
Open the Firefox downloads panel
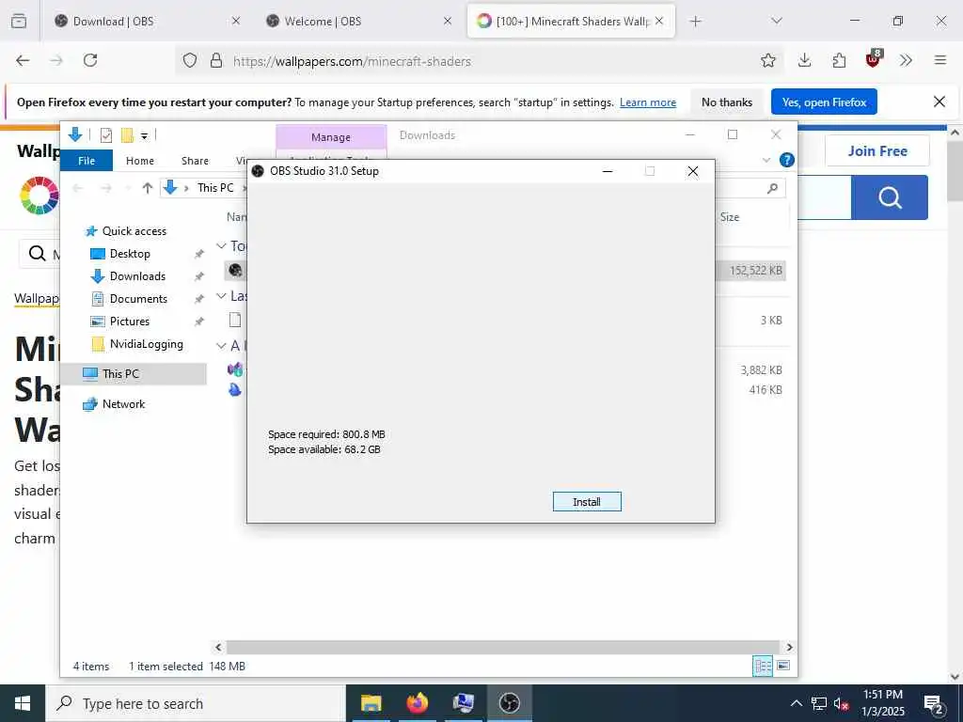(x=805, y=60)
